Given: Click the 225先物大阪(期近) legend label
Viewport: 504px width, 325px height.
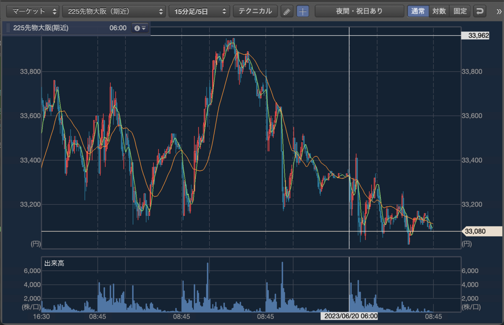Looking at the screenshot, I should click(x=40, y=28).
